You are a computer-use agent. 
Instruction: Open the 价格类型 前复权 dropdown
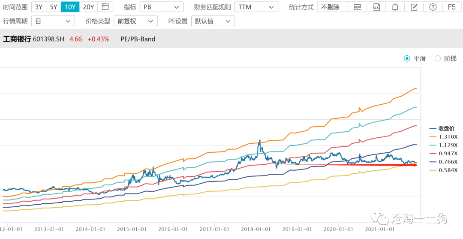(x=135, y=21)
